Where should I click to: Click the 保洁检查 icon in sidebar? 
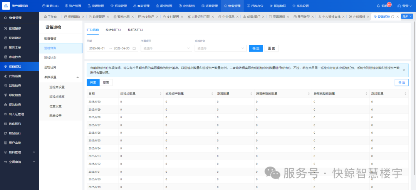pos(5,104)
